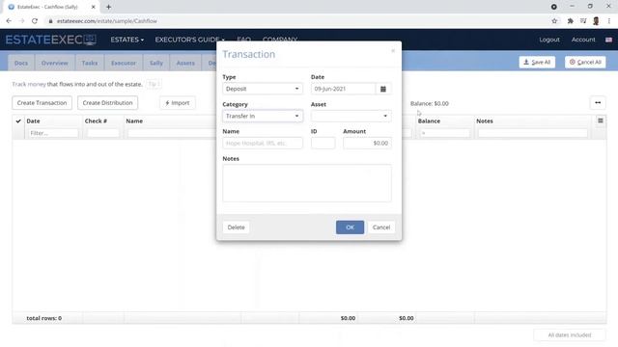This screenshot has height=347, width=618.
Task: View site security lock icon
Action: 50,21
